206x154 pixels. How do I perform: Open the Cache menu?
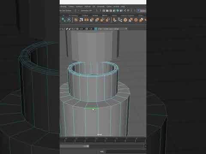pos(109,6)
